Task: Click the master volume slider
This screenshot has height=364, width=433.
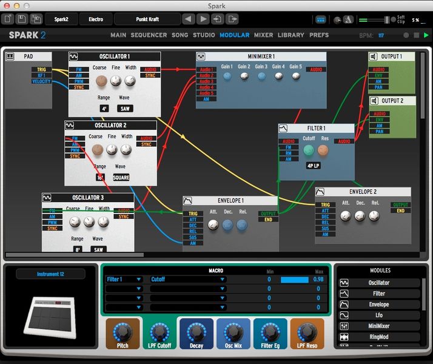Action: [x=381, y=19]
